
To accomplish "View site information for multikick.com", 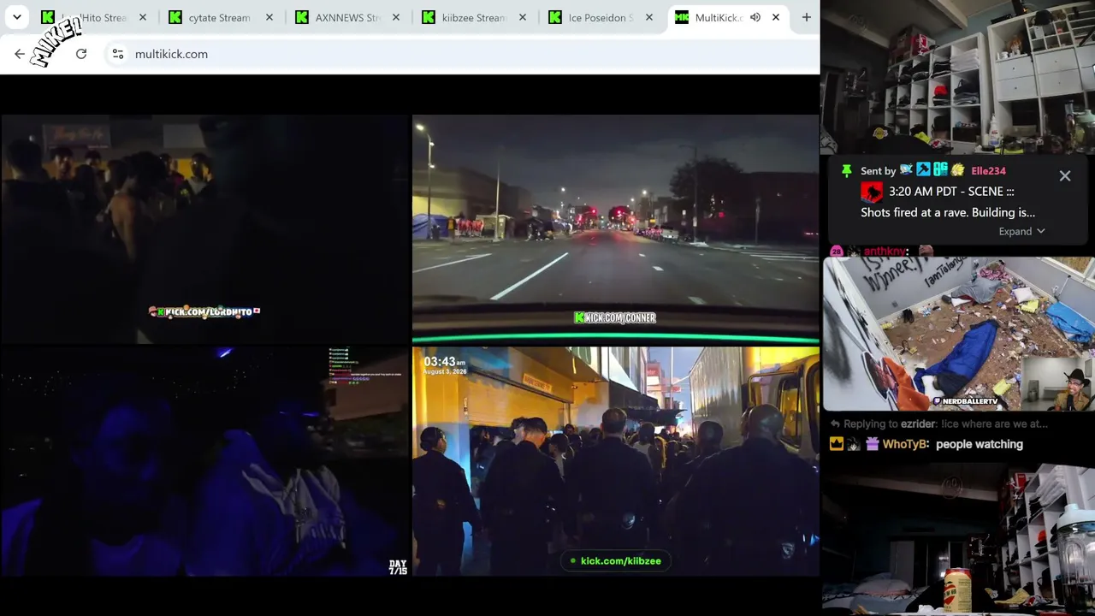I will click(x=118, y=54).
